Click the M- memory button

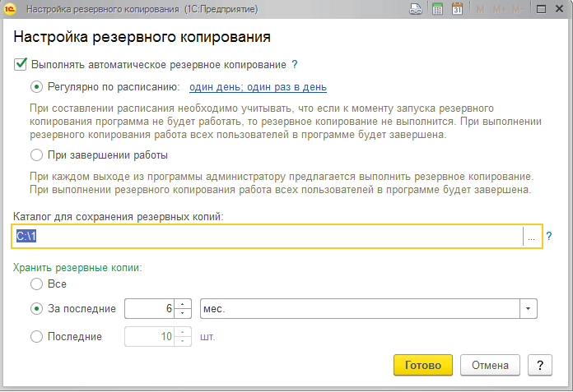(x=518, y=9)
